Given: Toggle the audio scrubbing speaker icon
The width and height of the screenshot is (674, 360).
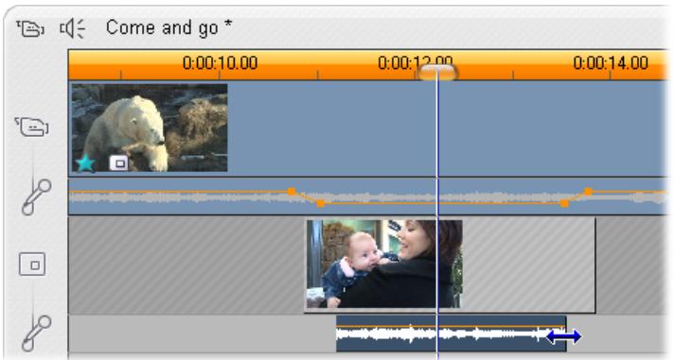Looking at the screenshot, I should click(x=72, y=28).
